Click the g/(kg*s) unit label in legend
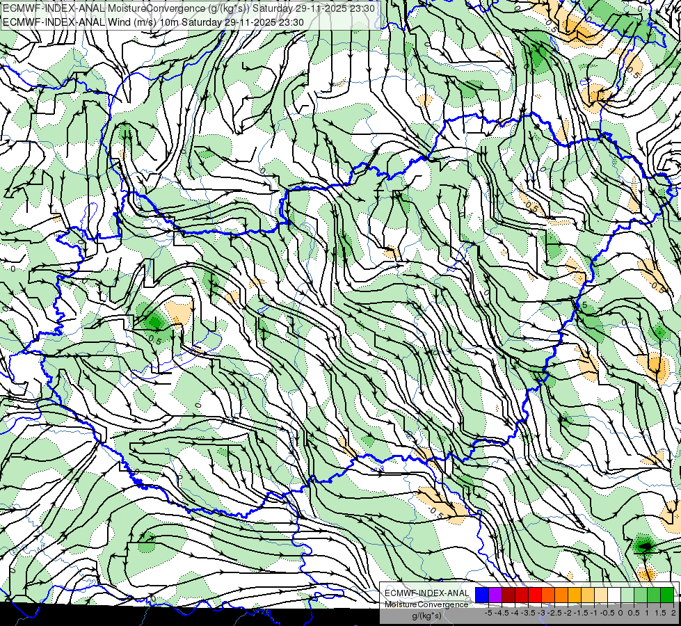This screenshot has width=681, height=626. click(427, 616)
